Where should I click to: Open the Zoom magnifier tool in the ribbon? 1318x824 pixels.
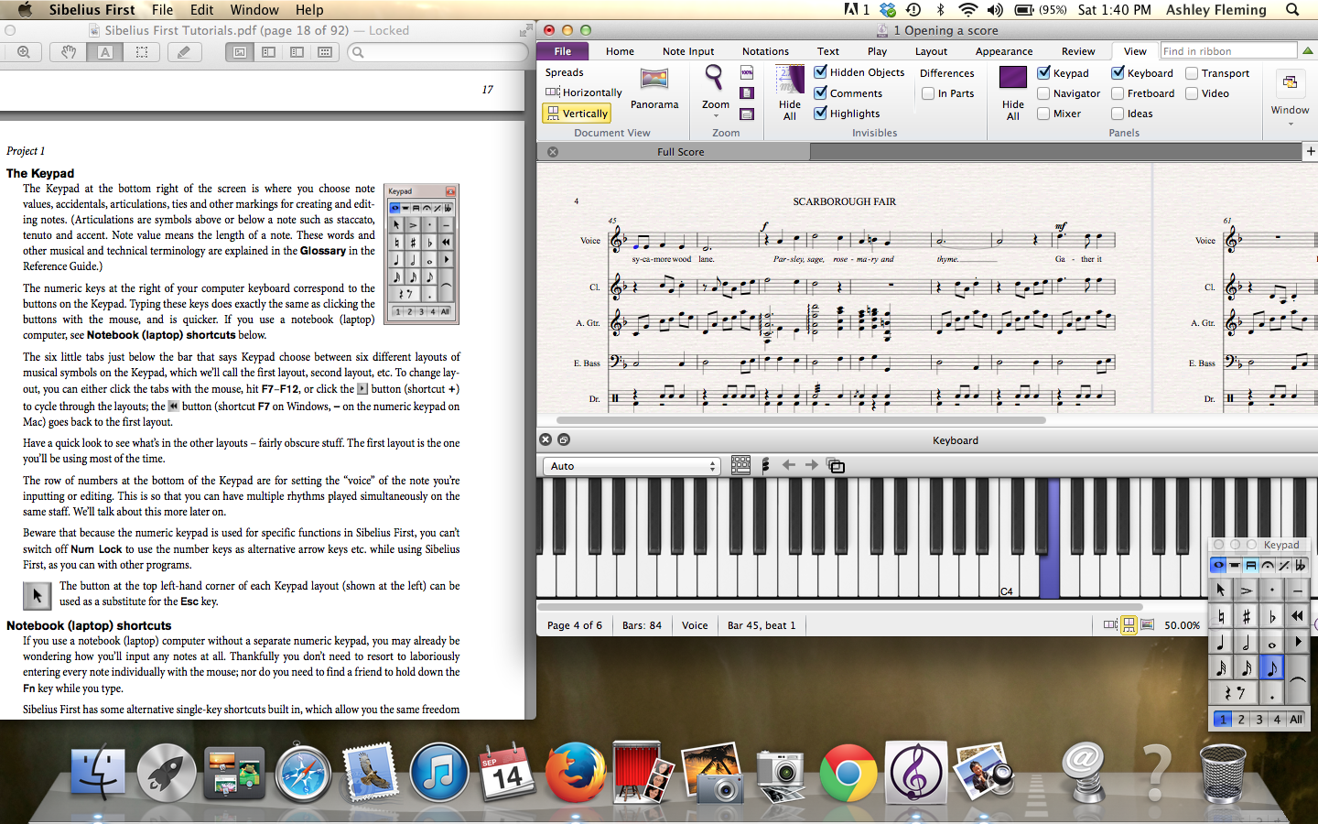click(714, 77)
